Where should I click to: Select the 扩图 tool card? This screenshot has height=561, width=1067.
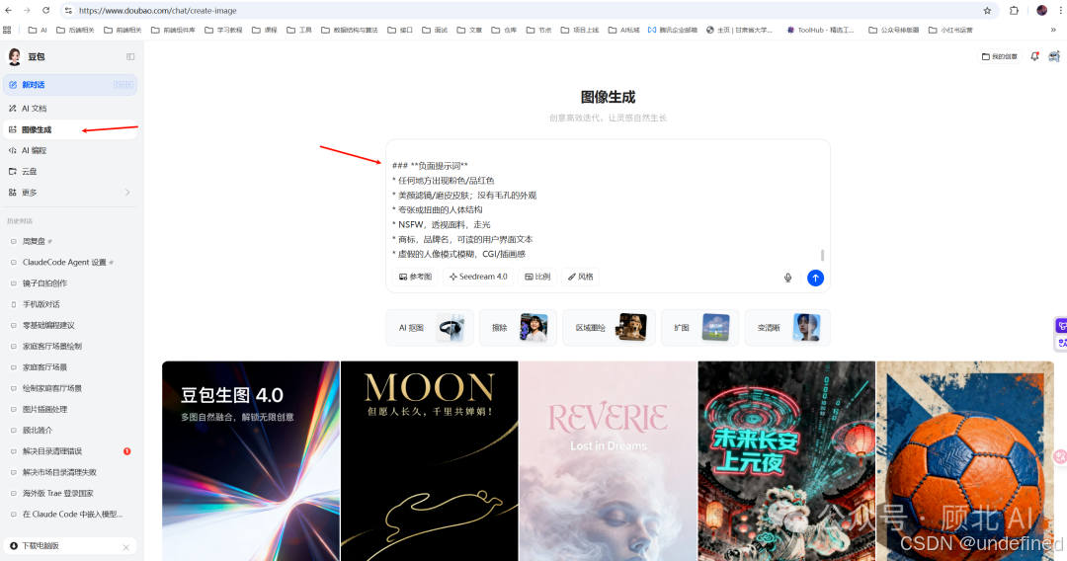coord(699,328)
